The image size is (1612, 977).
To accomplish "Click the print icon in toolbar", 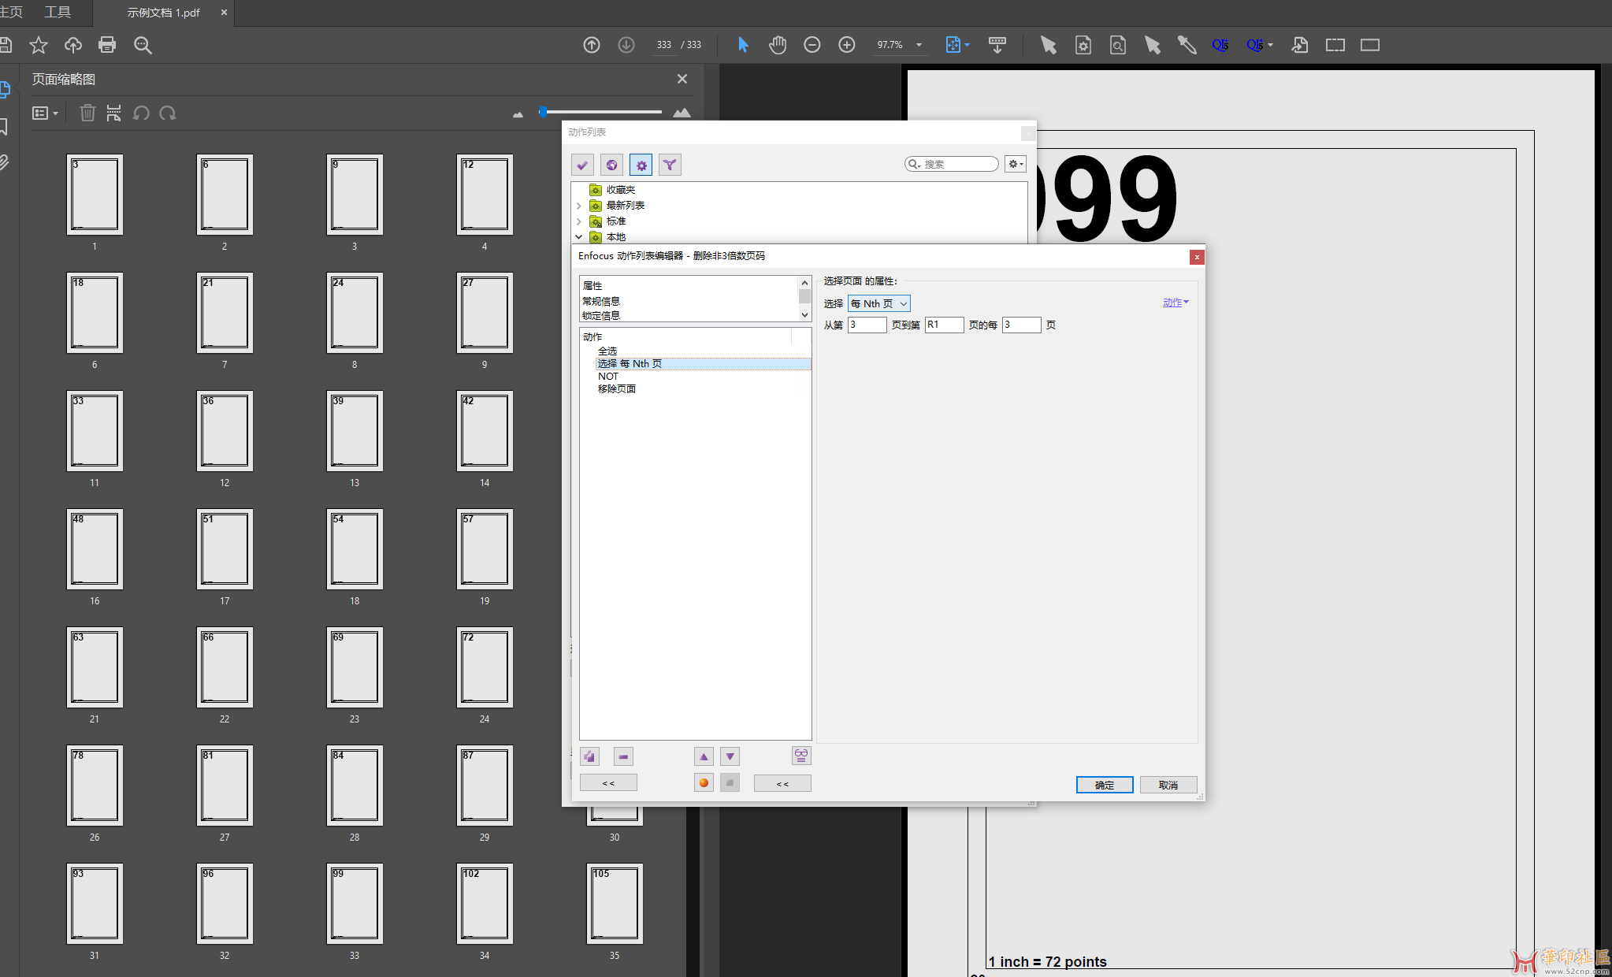I will coord(107,45).
